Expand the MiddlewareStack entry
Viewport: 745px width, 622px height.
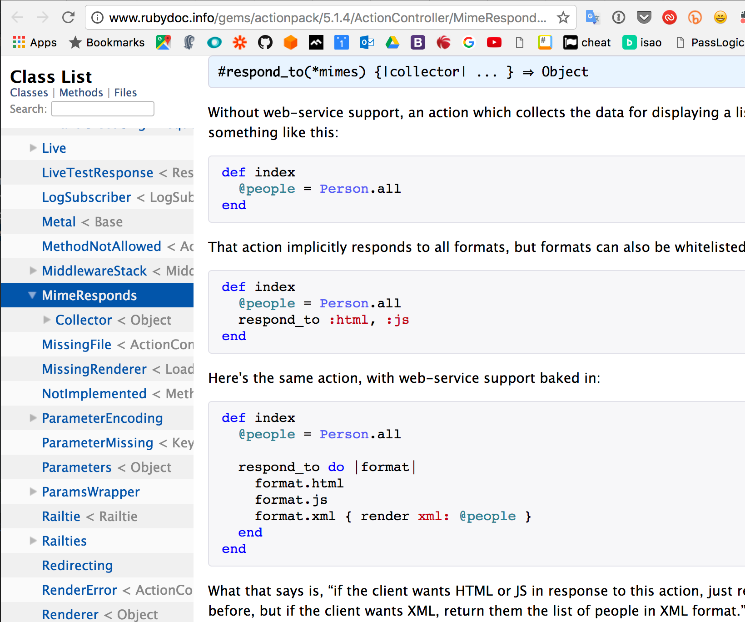pos(33,271)
